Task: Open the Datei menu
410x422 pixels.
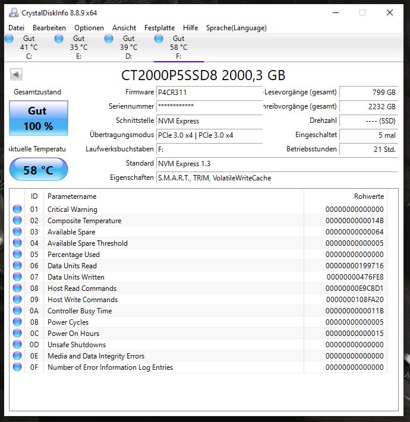Action: pos(16,28)
